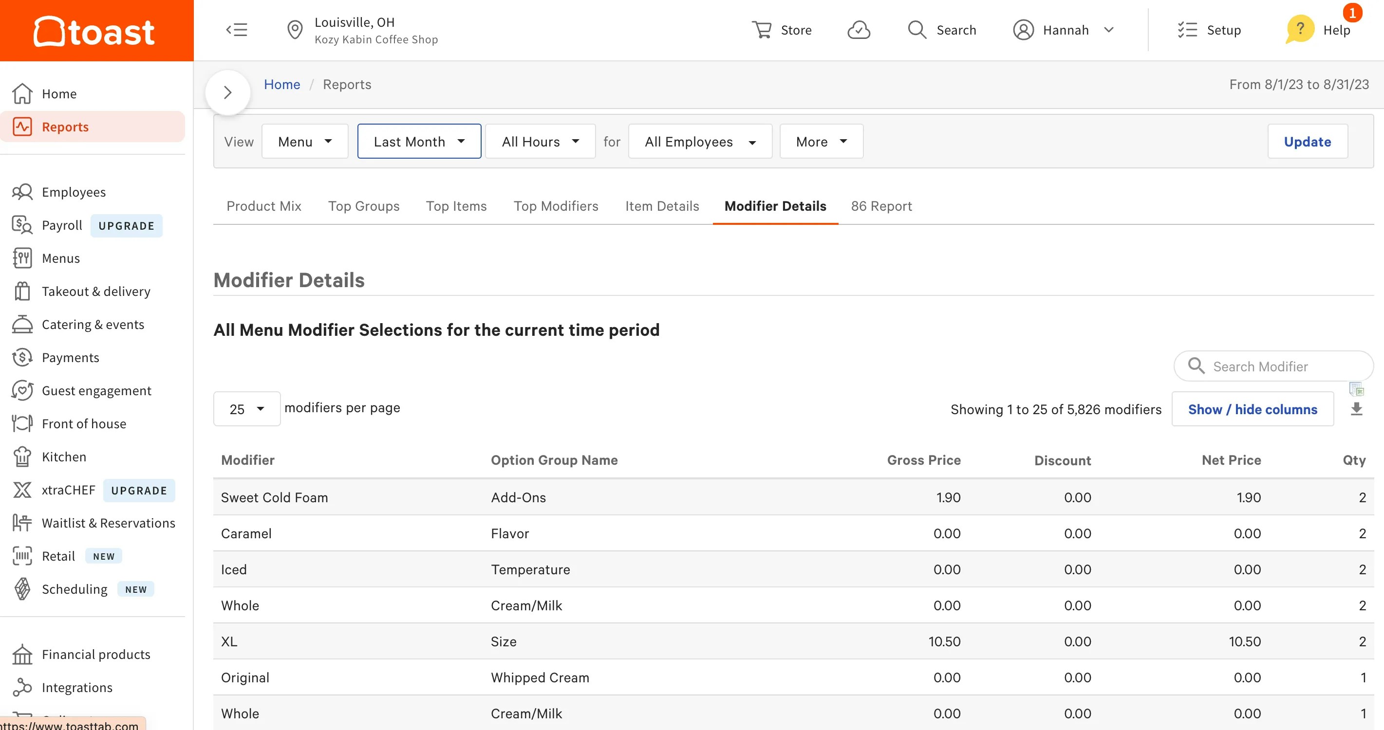This screenshot has width=1384, height=730.
Task: Click the Whipped Cream option group cell
Action: click(x=540, y=677)
